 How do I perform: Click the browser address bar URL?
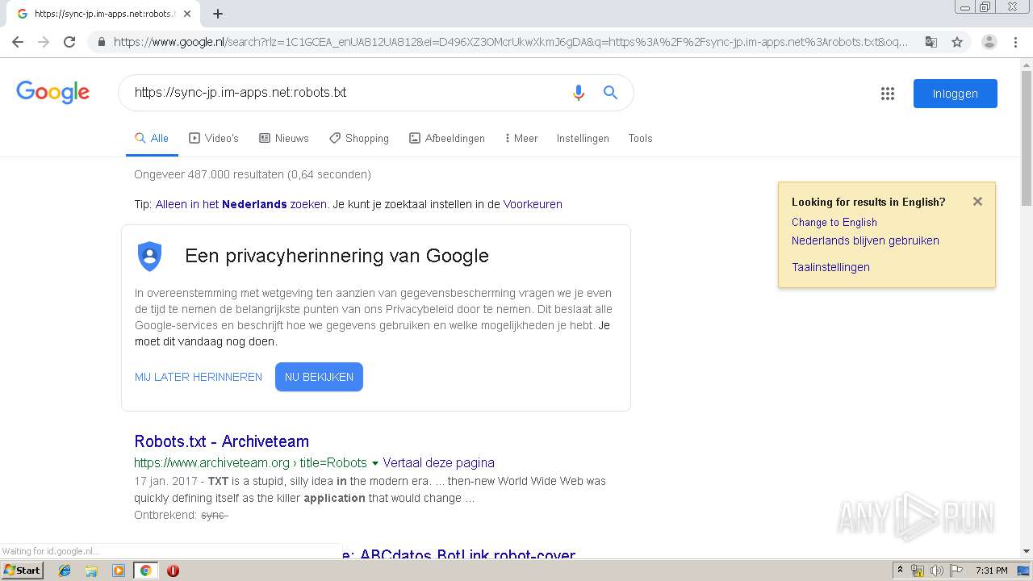(x=511, y=42)
